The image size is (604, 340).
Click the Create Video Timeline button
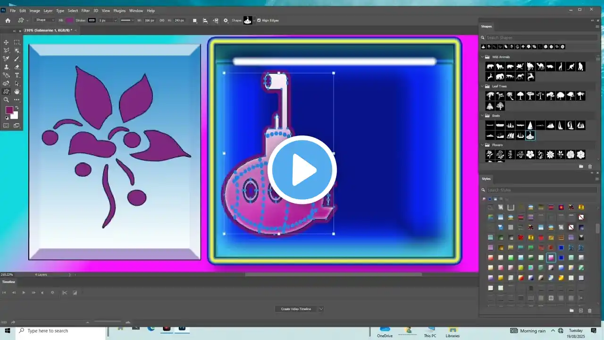296,309
